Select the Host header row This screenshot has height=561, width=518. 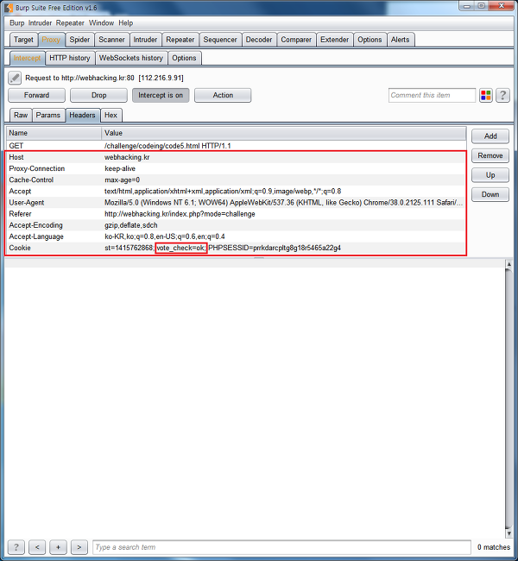pos(237,157)
